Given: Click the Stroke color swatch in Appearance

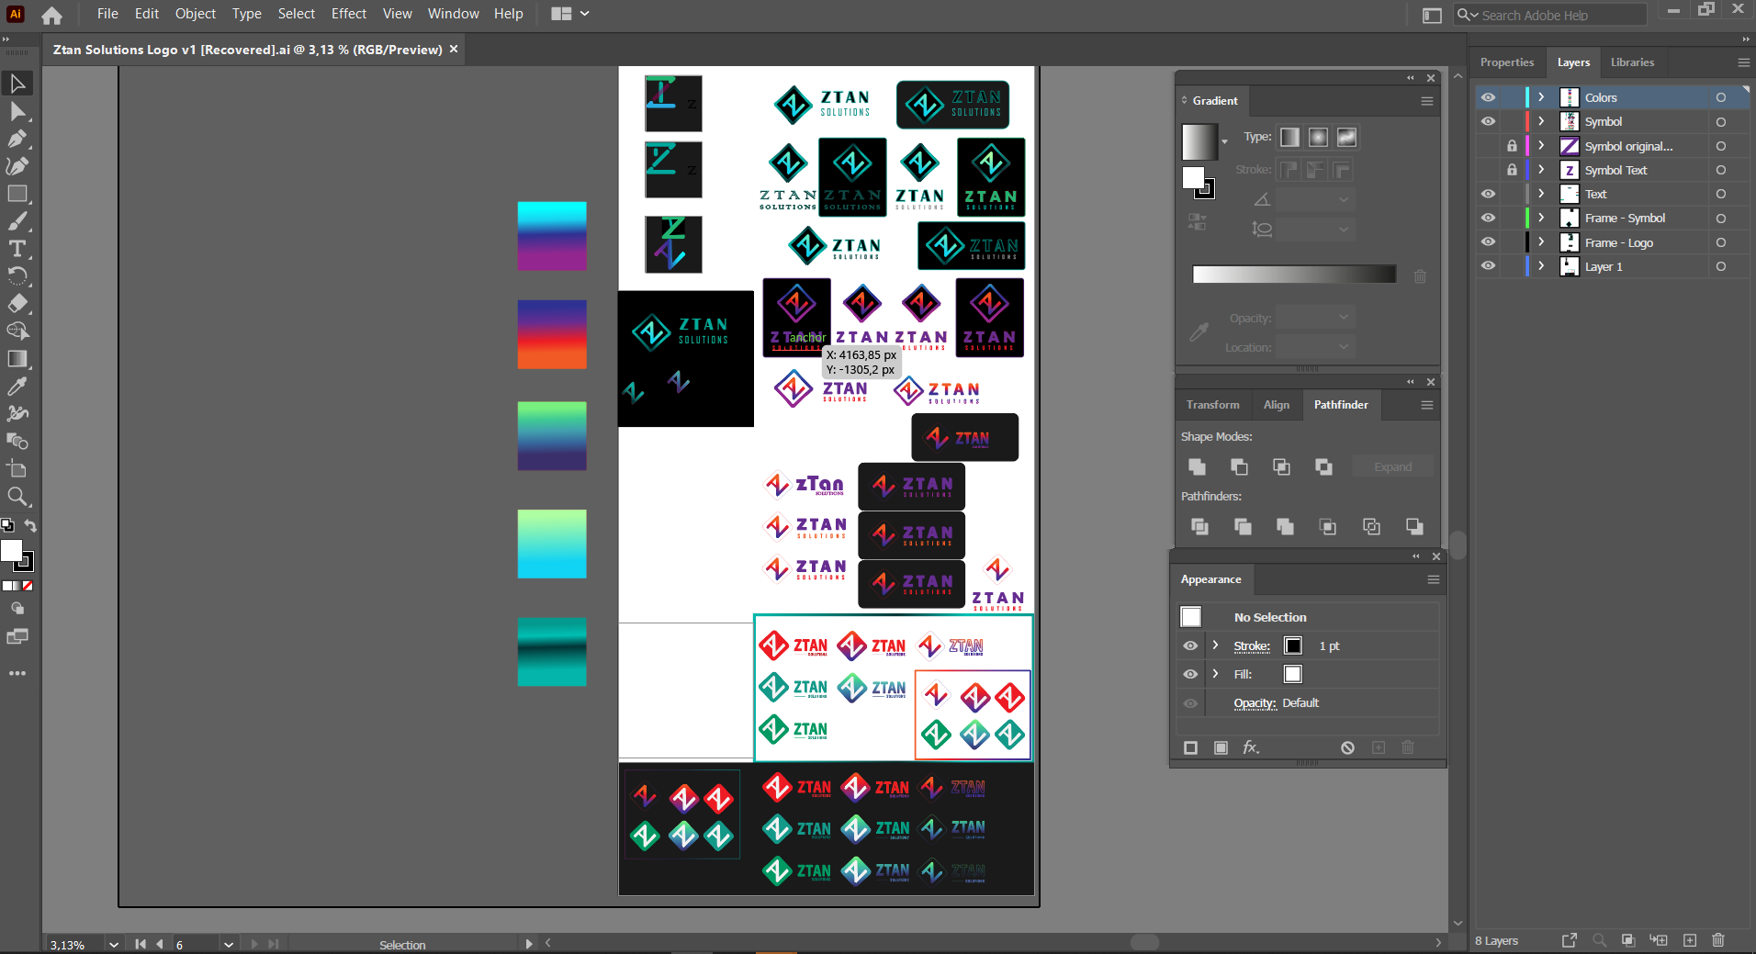Looking at the screenshot, I should point(1293,645).
